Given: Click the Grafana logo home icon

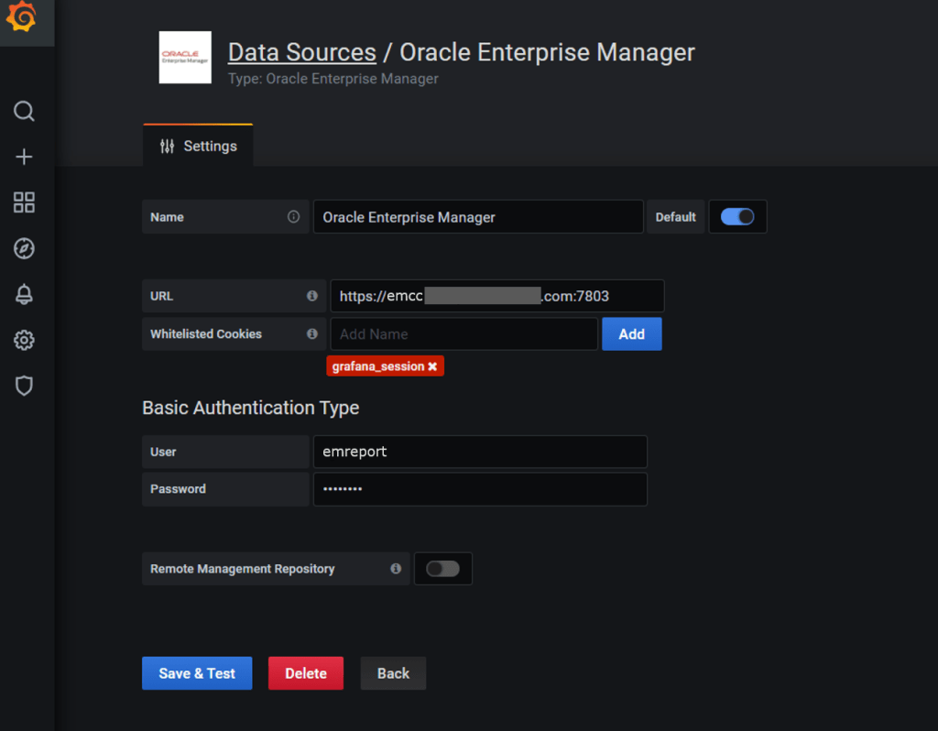Looking at the screenshot, I should tap(21, 17).
